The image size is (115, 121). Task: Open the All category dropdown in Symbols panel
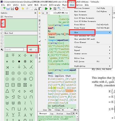click(33, 50)
